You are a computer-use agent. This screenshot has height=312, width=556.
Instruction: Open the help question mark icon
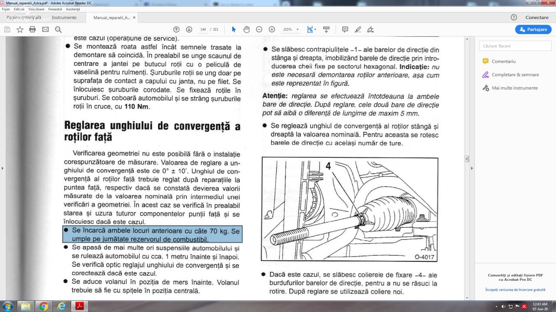[514, 17]
